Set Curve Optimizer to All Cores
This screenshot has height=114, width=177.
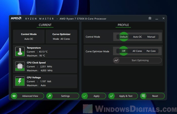tap(137, 51)
